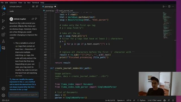Click suggested follow-up question about re.sub()
The width and height of the screenshot is (181, 102).
tap(23, 84)
